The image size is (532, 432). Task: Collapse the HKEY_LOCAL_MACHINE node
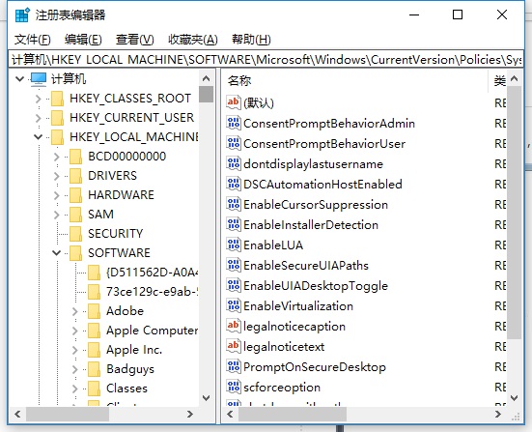tap(38, 137)
